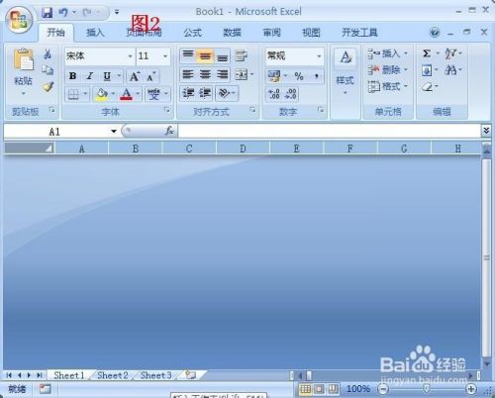Viewport: 495px width, 398px height.
Task: Open the 开发工具 (Developer) tab
Action: click(x=359, y=33)
